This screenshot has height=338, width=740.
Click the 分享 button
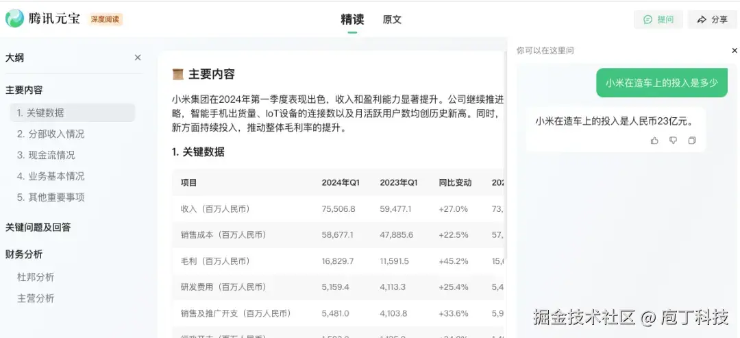point(712,19)
